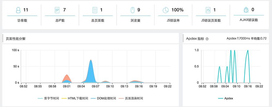Click the Apdex T:7000ms average text
This screenshot has width=272, height=107.
[x=246, y=38]
